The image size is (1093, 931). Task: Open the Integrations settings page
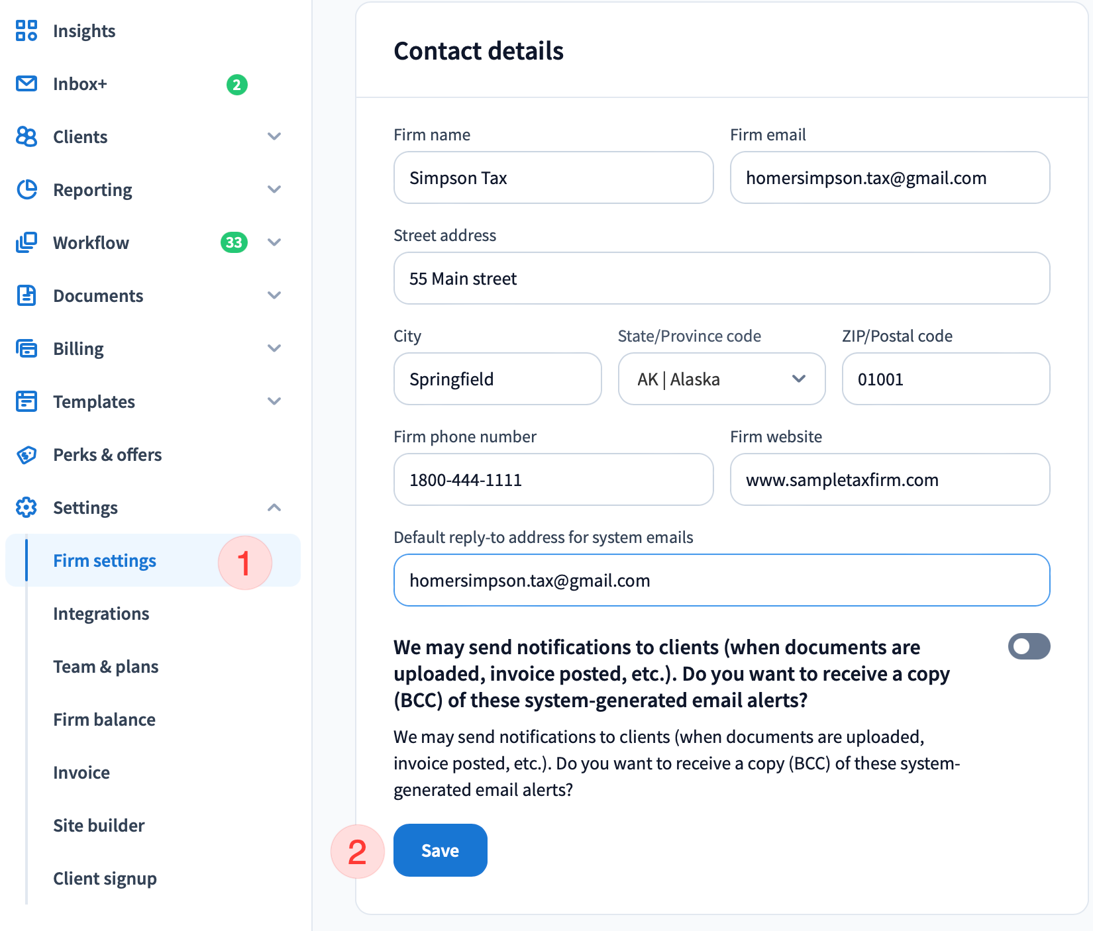pyautogui.click(x=101, y=614)
